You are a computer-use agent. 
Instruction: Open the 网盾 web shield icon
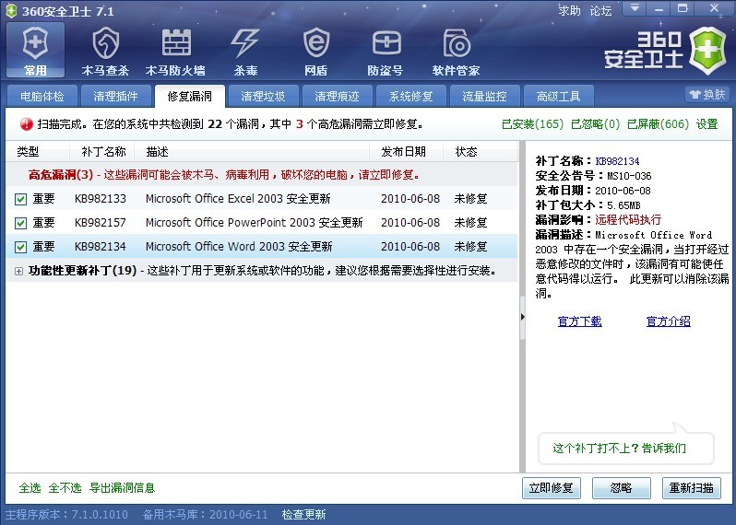pos(316,51)
